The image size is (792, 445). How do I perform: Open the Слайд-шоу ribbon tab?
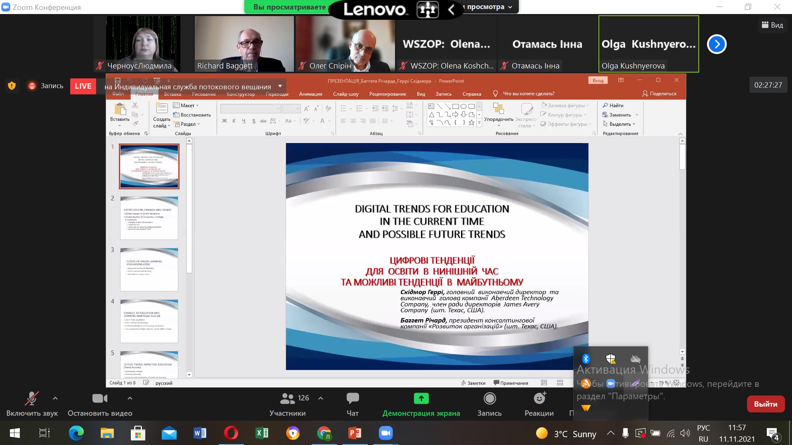click(x=345, y=94)
